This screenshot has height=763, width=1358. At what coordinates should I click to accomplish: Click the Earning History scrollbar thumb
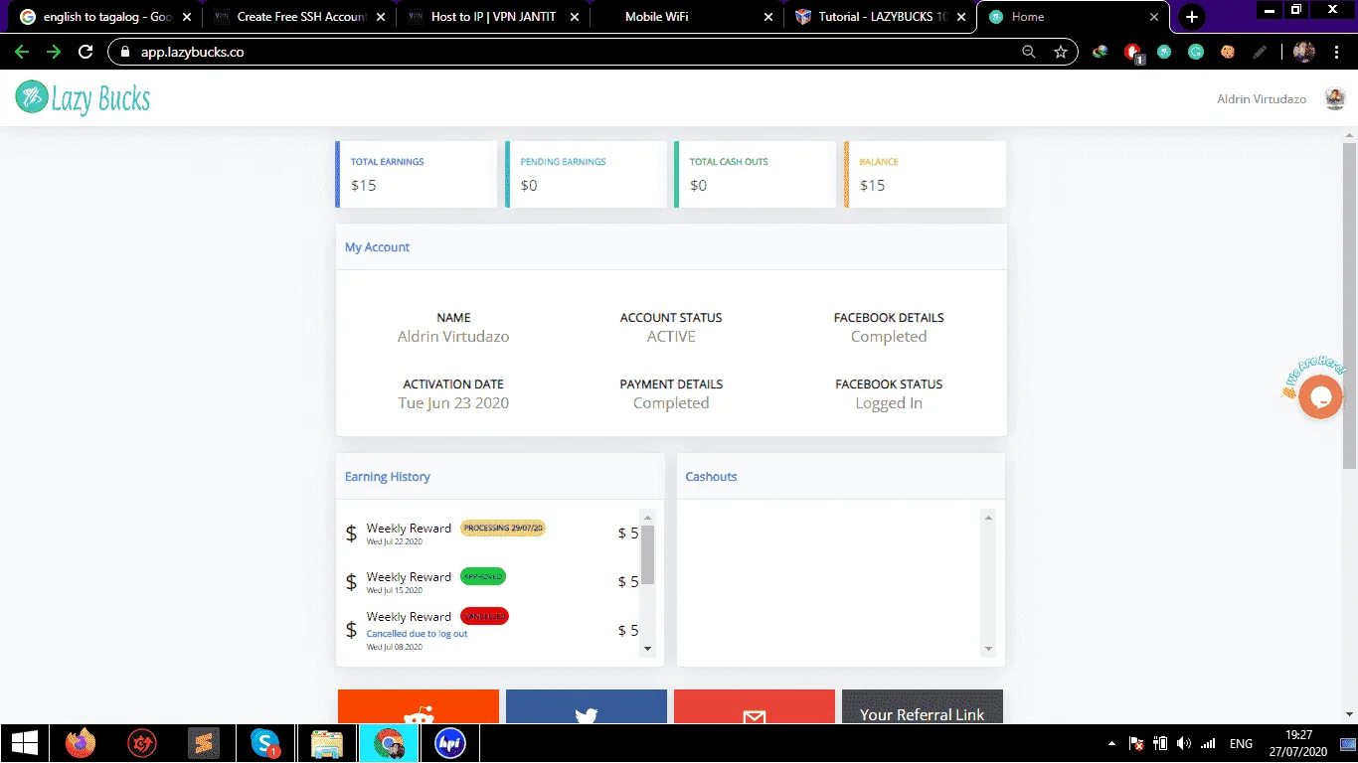click(x=648, y=554)
